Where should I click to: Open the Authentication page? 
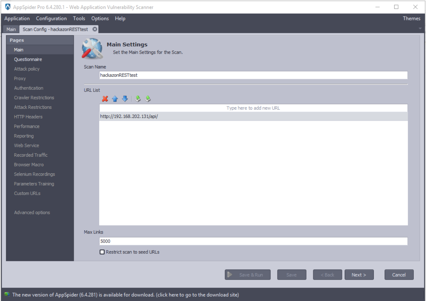[40, 88]
